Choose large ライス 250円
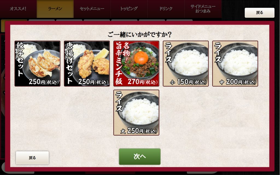This screenshot has height=175, width=280. click(136, 112)
